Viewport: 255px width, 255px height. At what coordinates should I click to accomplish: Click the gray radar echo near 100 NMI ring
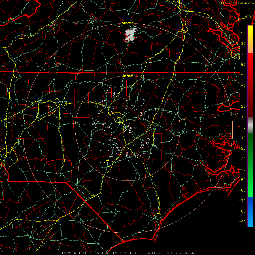coord(130,35)
